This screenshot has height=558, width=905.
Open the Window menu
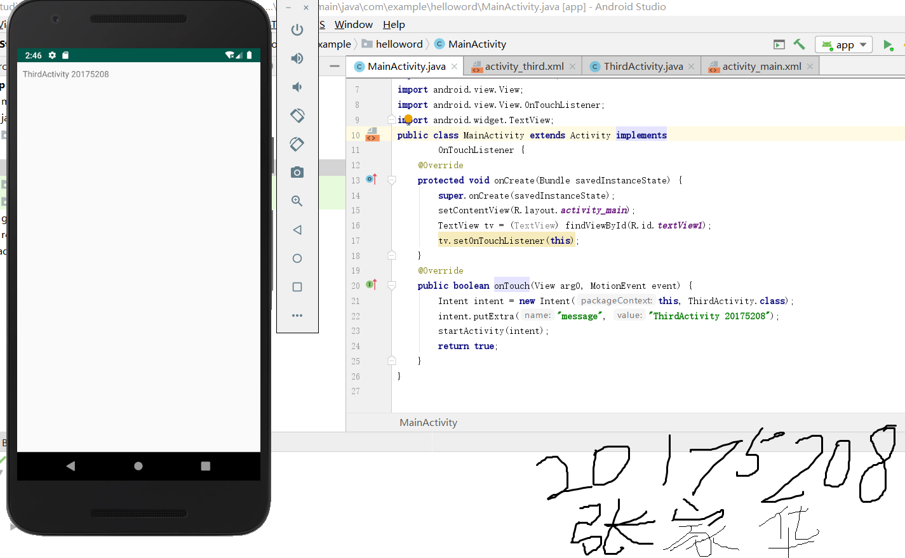pyautogui.click(x=354, y=25)
